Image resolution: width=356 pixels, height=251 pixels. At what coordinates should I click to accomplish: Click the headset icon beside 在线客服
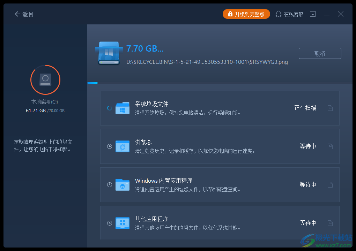click(x=278, y=14)
